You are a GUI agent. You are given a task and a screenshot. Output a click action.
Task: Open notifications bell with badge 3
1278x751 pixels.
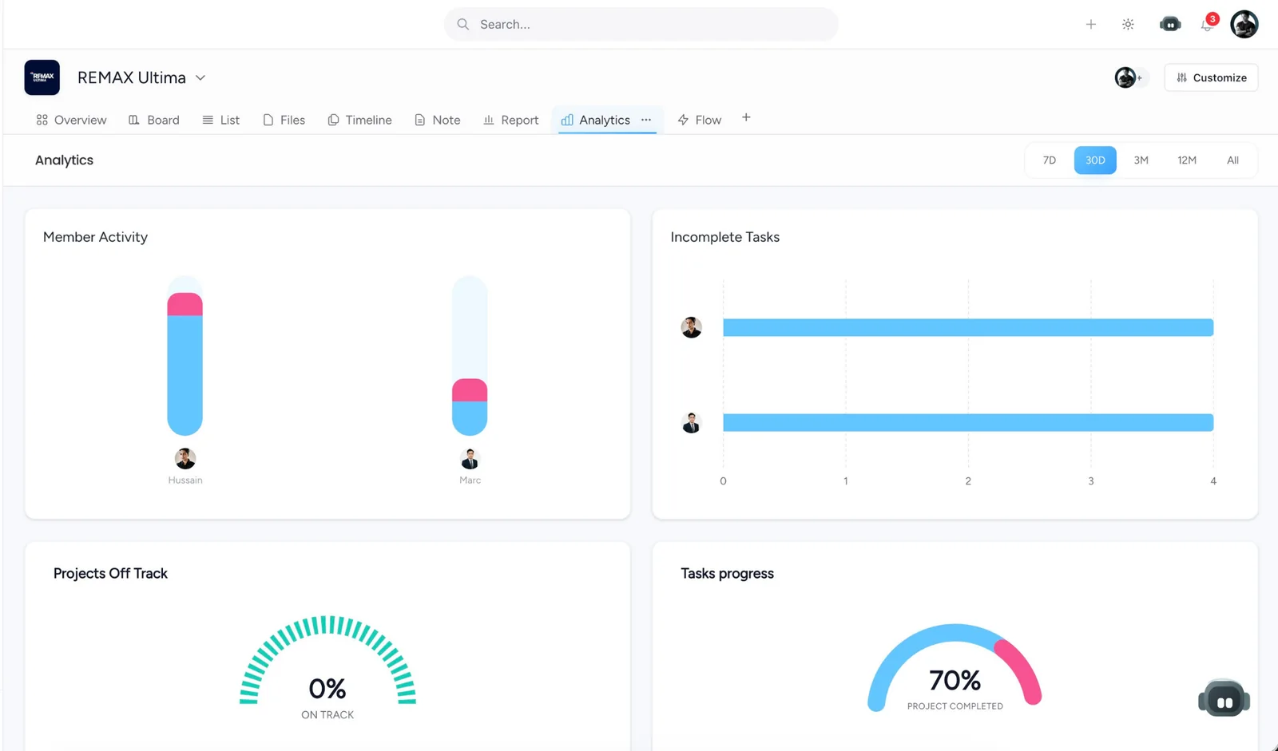(x=1207, y=25)
